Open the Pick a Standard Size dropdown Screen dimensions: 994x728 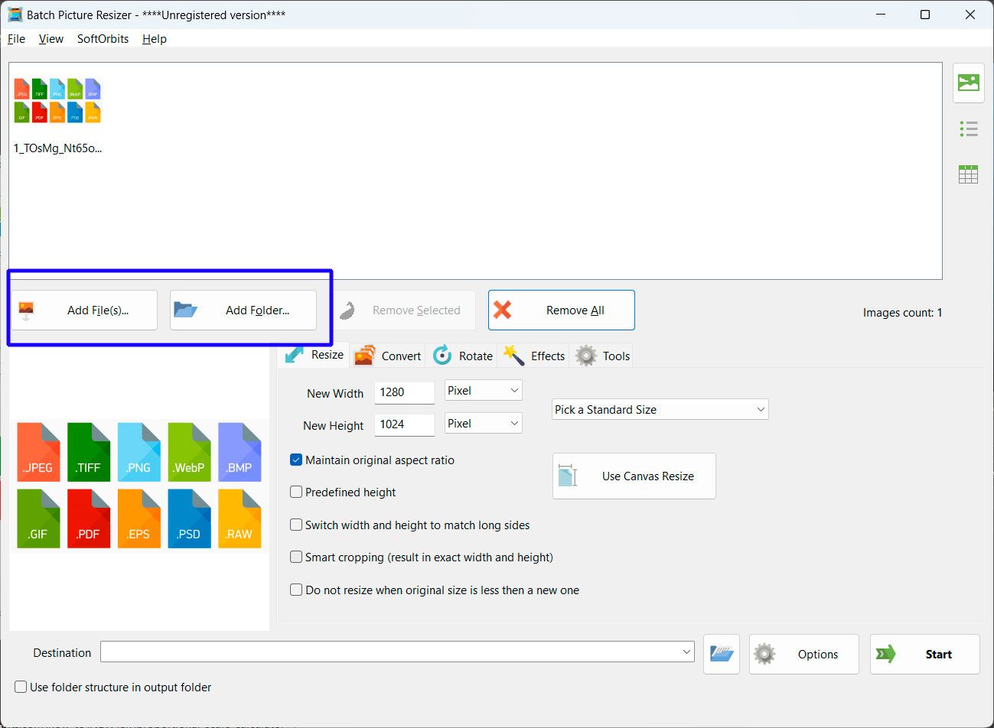660,410
